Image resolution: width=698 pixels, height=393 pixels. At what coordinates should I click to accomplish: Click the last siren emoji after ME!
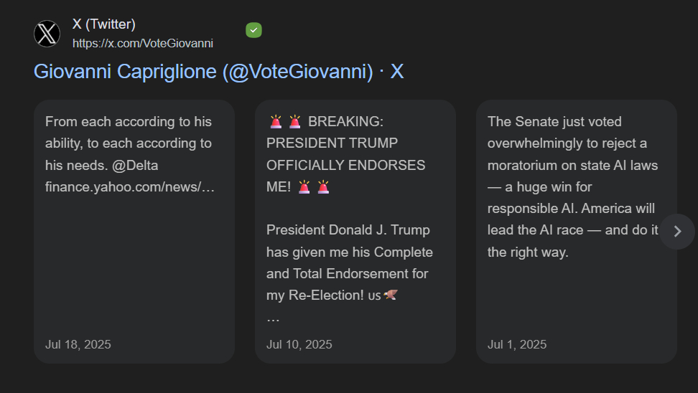323,187
